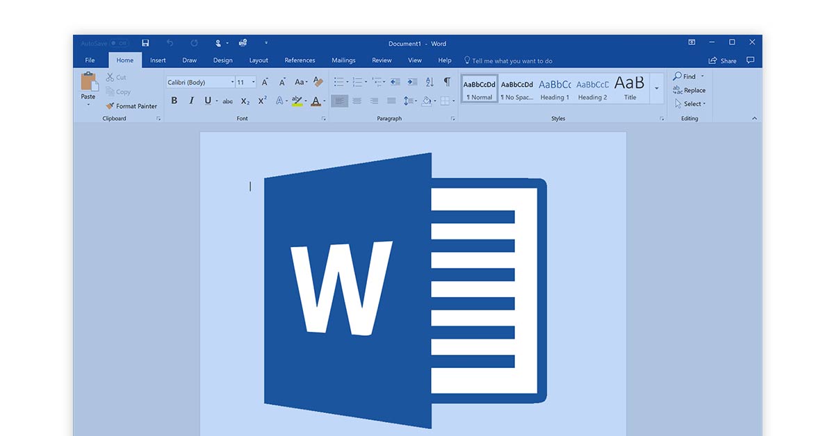Apply the Title style
The image size is (834, 436).
[630, 88]
